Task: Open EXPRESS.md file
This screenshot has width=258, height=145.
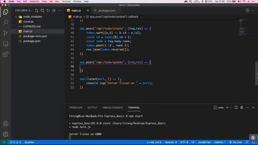Action: 32,27
